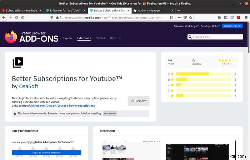This screenshot has height=160, width=250.
Task: Click the forward navigation arrow
Action: (10, 17)
